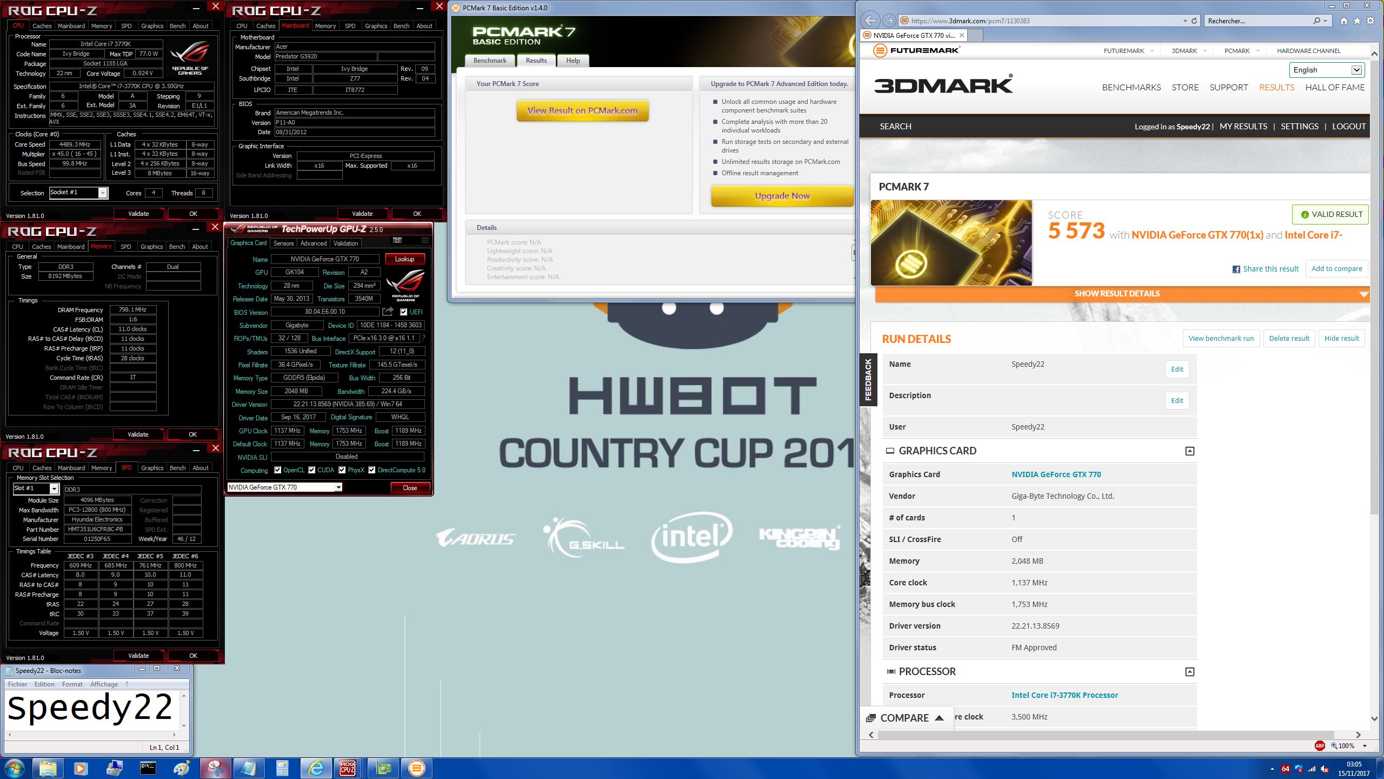Click the GPU-Z screenshot camera icon
Viewport: 1384px width, 779px height.
tap(397, 240)
